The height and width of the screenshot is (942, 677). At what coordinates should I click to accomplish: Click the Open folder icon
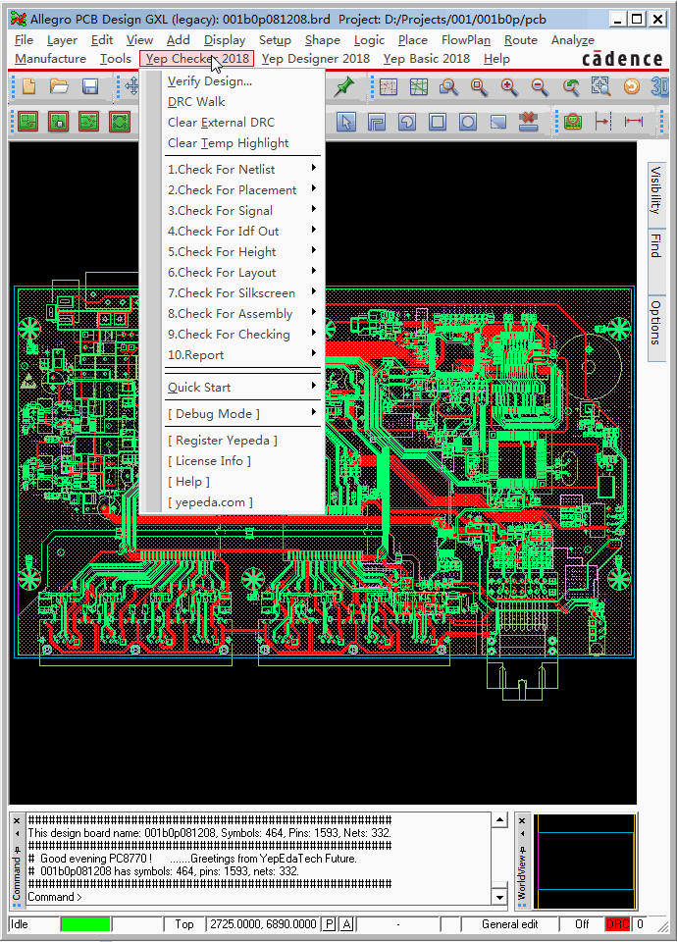(59, 87)
